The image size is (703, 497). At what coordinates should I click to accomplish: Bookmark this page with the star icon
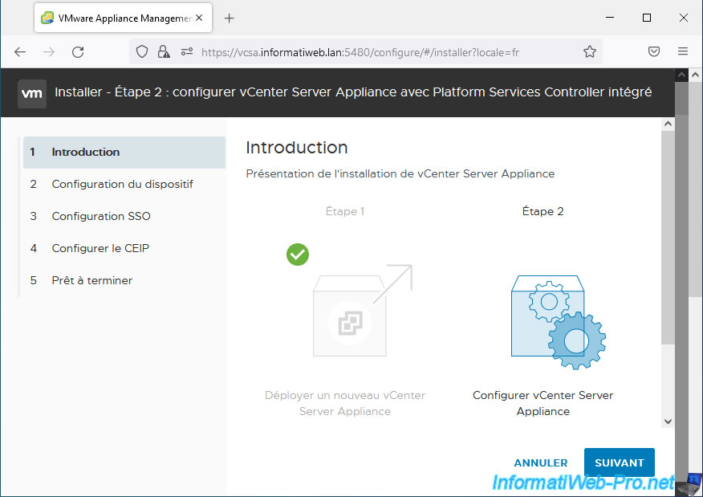[590, 52]
